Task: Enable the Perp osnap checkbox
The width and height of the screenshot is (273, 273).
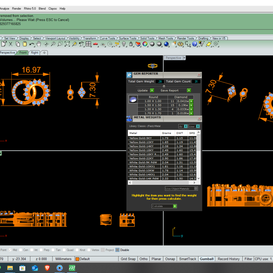Action: [x=41, y=250]
